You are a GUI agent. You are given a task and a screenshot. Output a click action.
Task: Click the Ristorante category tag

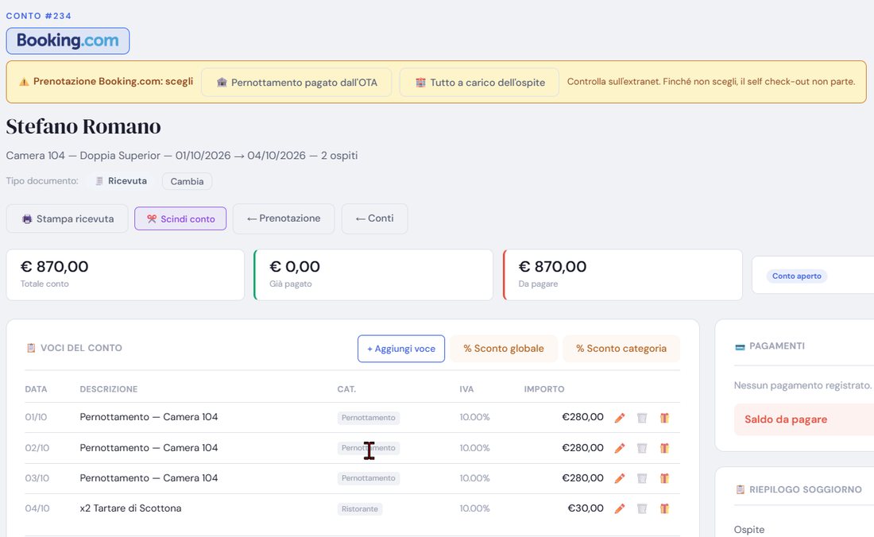[x=359, y=508]
